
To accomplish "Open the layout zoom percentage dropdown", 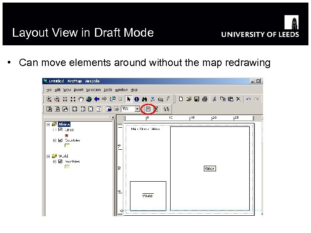I will pyautogui.click(x=137, y=109).
